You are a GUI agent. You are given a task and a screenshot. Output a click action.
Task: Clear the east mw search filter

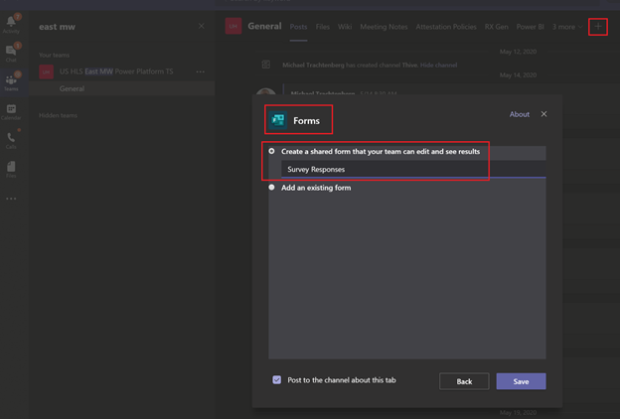[202, 26]
